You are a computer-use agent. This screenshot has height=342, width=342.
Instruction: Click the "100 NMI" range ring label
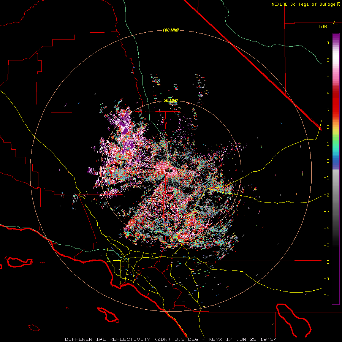point(171,30)
